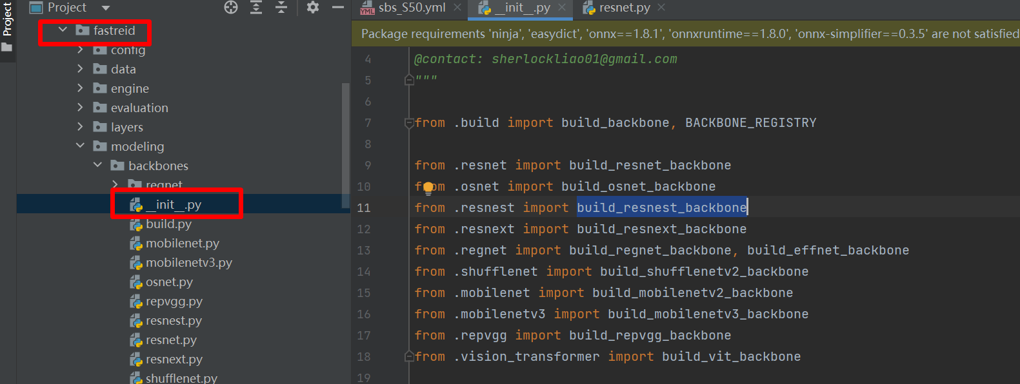Click build_effnet_backbone on line 13
This screenshot has height=384, width=1020.
(x=828, y=250)
